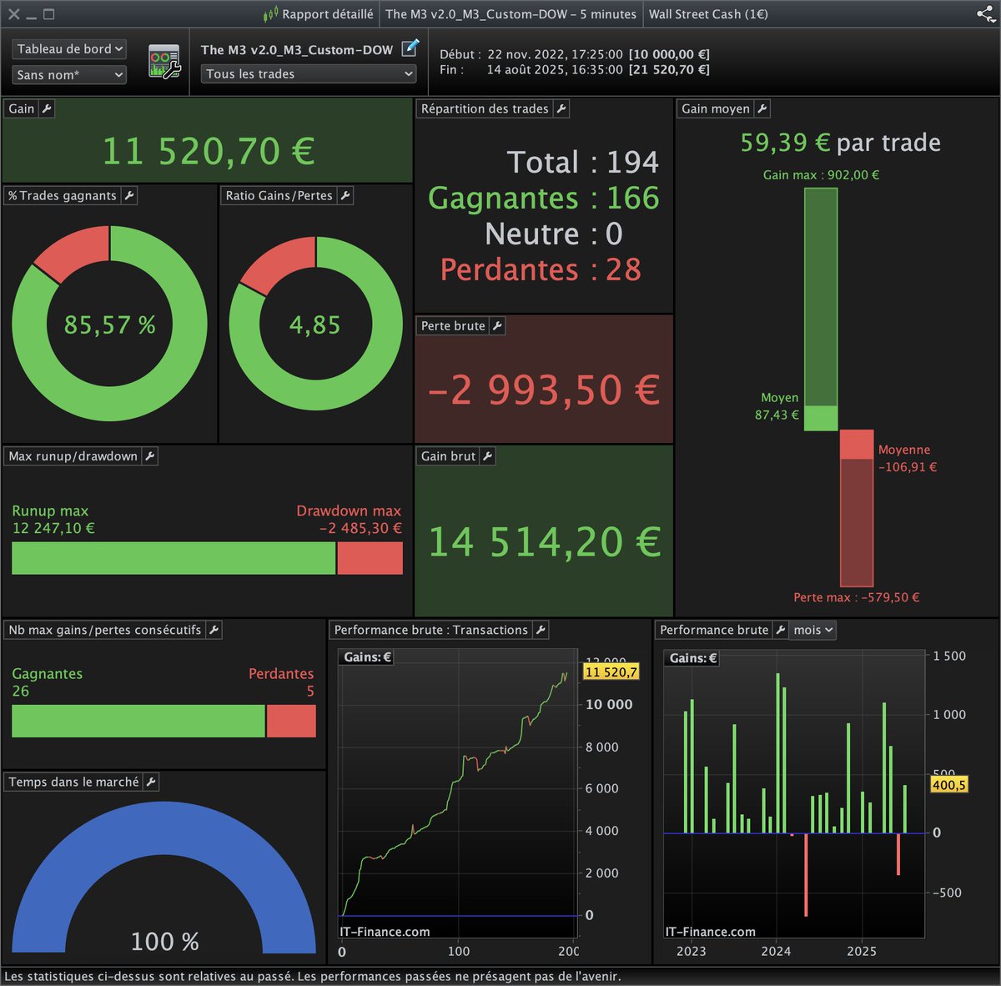Image resolution: width=1001 pixels, height=986 pixels.
Task: Click the strategy name The M3 v2.0_M3_Custom-DOW
Action: (x=297, y=49)
